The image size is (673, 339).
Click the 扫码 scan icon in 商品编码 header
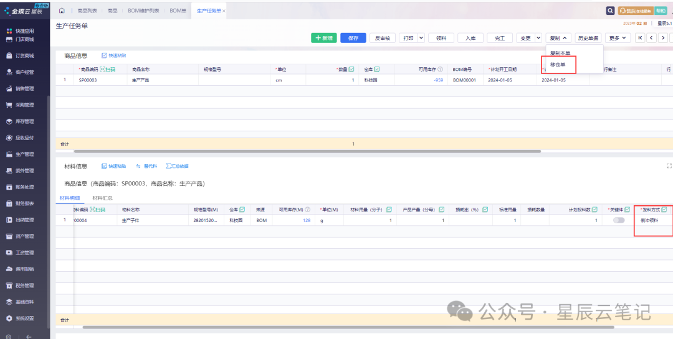pos(108,69)
